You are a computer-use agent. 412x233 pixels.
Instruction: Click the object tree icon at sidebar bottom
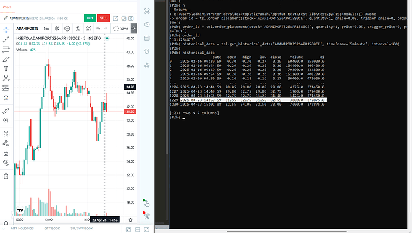pos(6,223)
